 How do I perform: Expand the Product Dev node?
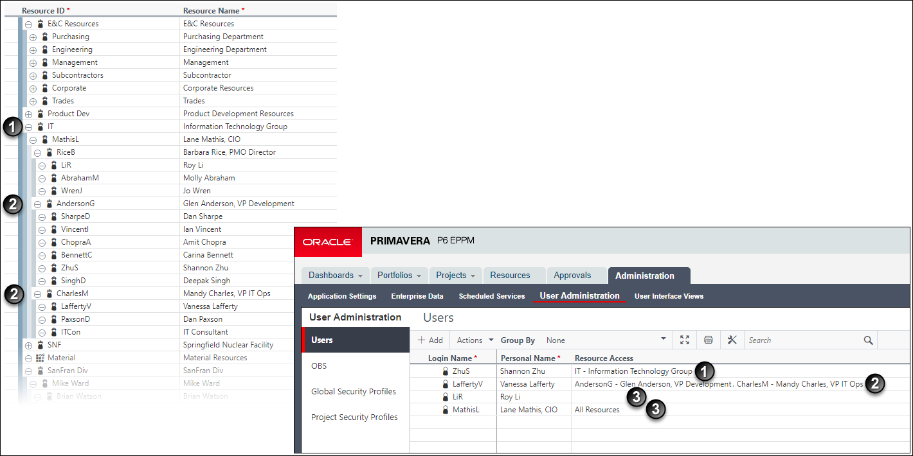click(28, 114)
